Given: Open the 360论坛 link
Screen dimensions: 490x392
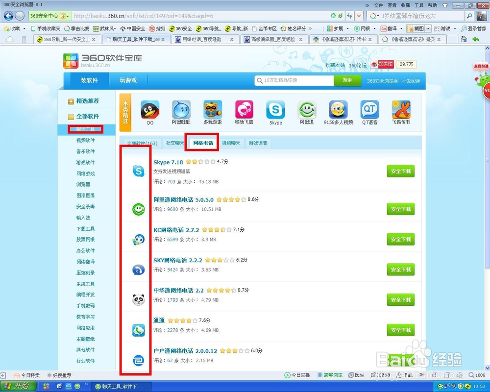Looking at the screenshot, I should point(358,65).
